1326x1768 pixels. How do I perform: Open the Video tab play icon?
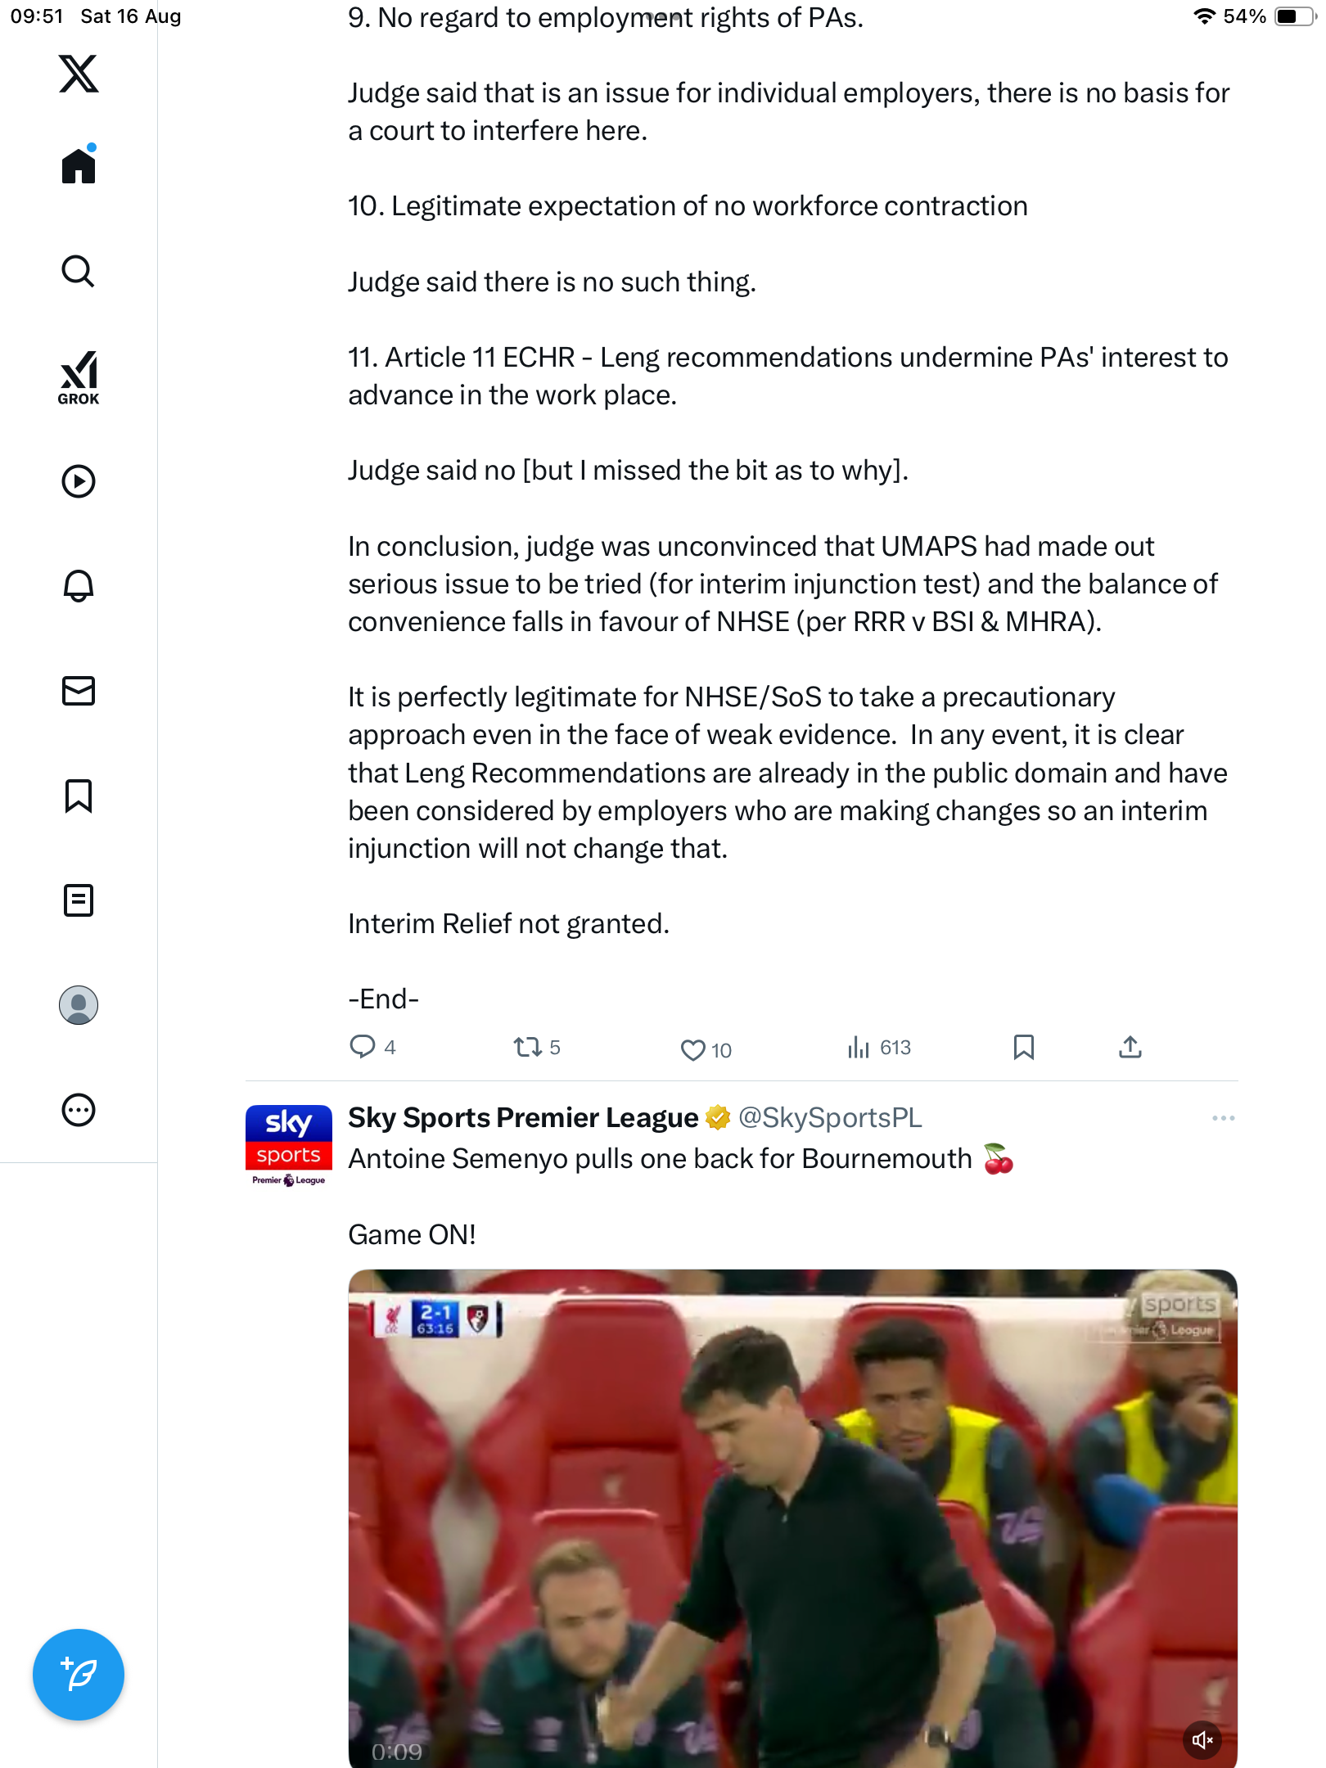[79, 481]
